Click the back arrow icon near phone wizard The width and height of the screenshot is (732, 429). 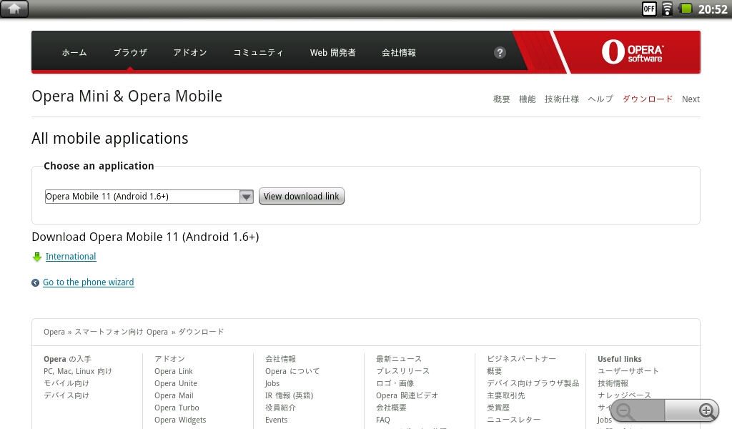coord(35,283)
